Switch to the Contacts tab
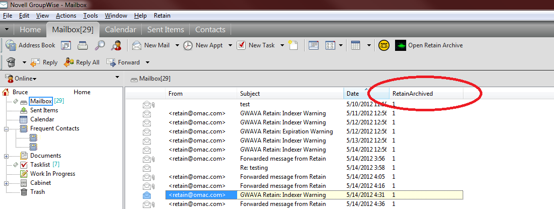This screenshot has width=554, height=209. click(210, 30)
